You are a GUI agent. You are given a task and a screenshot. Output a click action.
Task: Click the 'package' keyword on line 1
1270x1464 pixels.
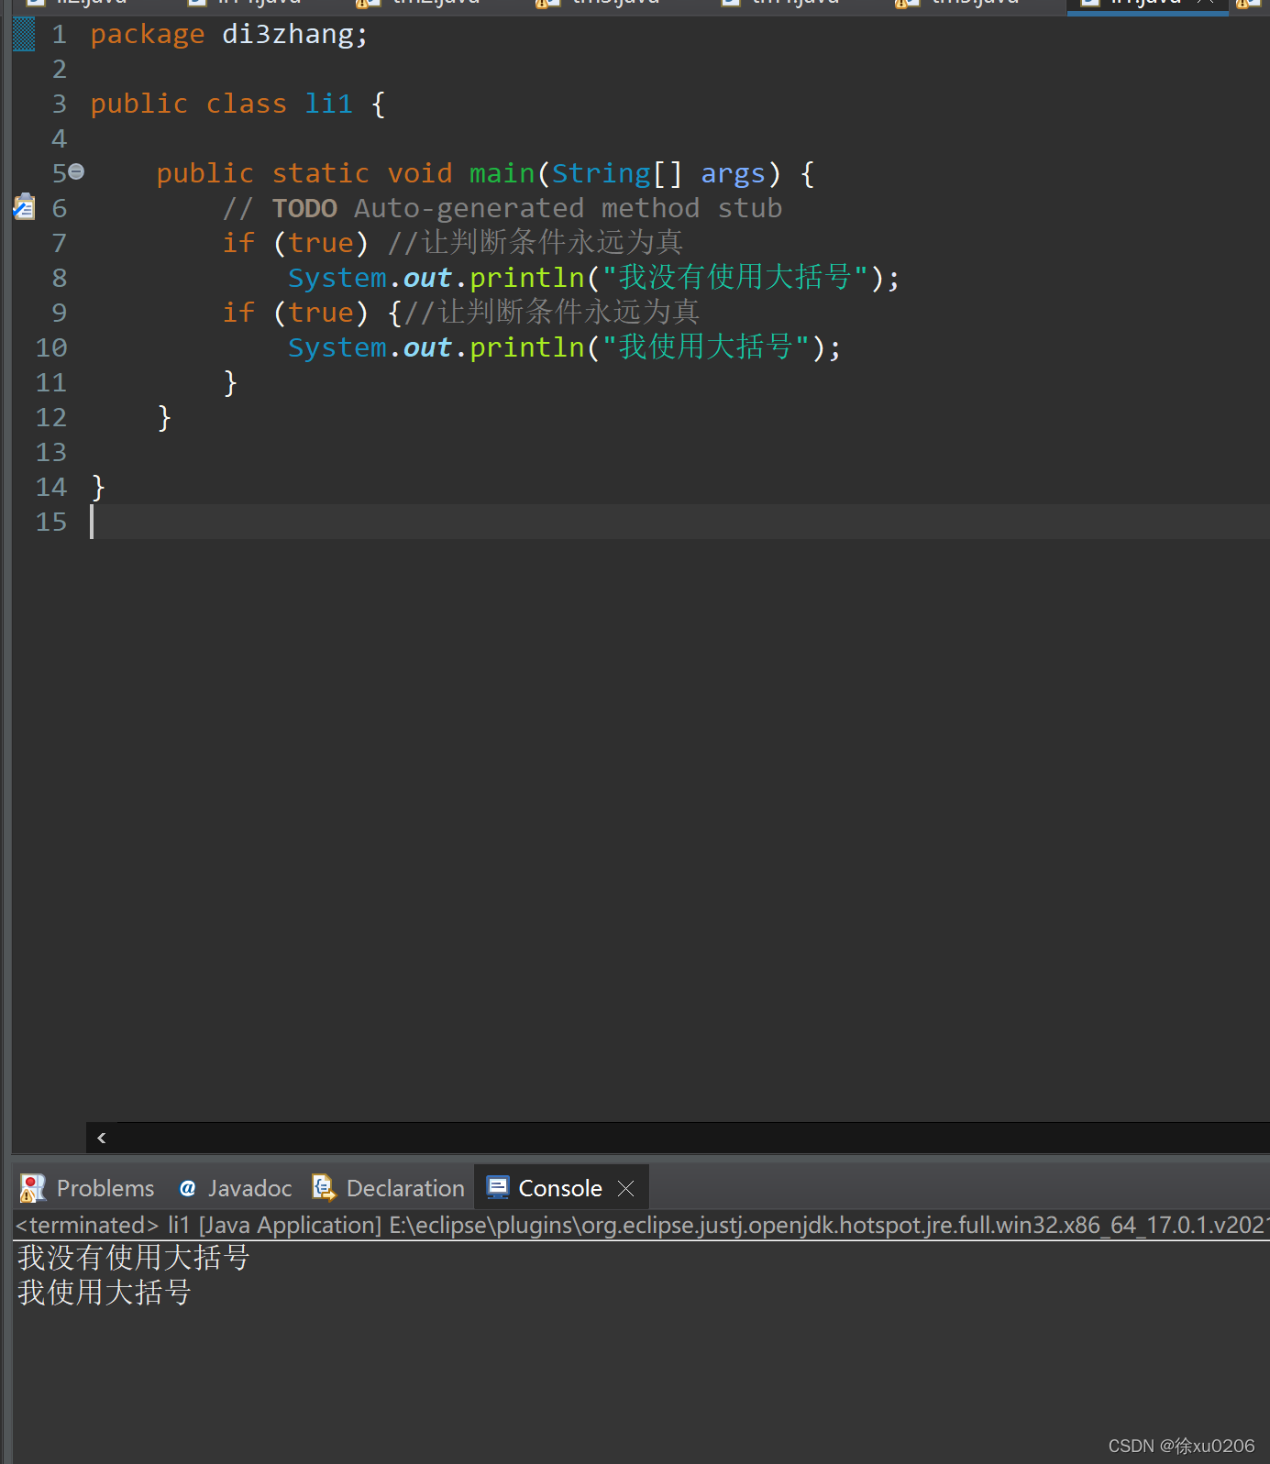click(x=148, y=35)
